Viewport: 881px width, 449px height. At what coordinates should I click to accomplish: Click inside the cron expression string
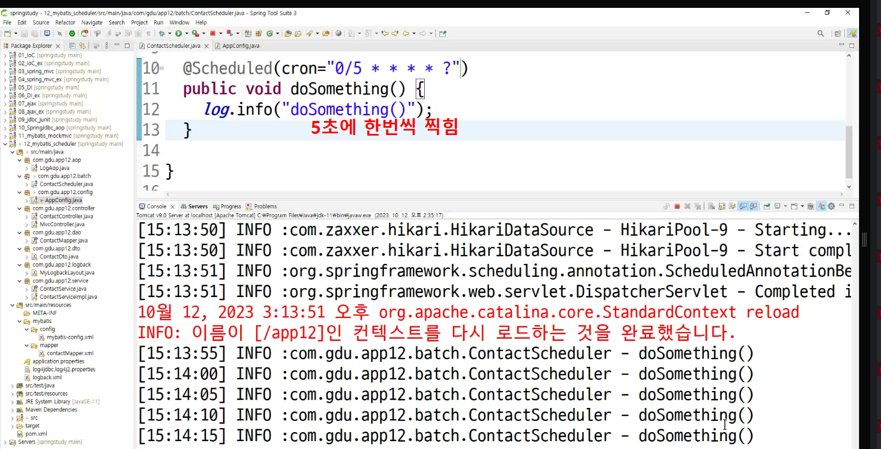[x=394, y=68]
